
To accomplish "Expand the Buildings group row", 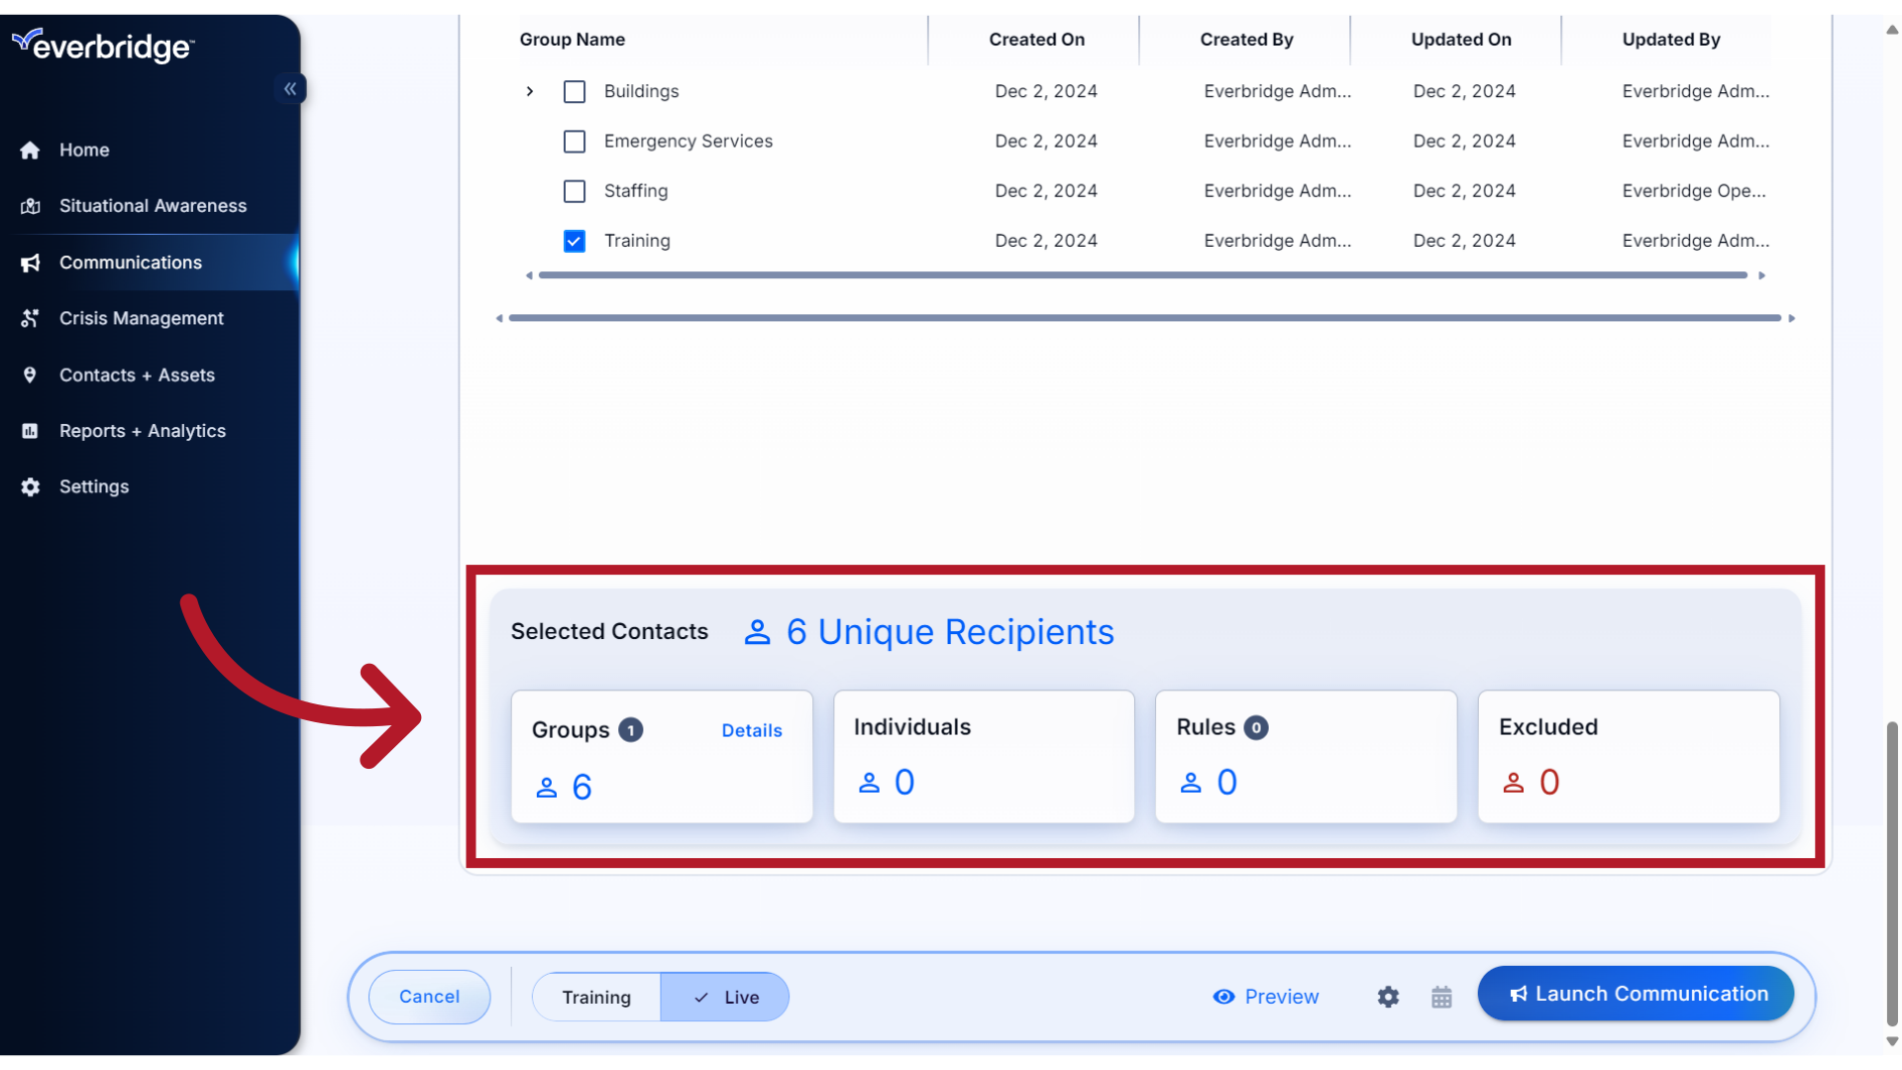I will (x=530, y=91).
